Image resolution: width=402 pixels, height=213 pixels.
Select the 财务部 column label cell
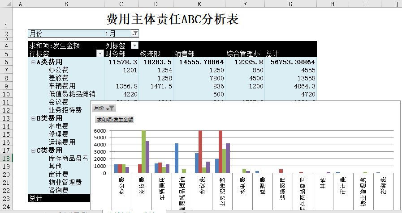tap(121, 54)
